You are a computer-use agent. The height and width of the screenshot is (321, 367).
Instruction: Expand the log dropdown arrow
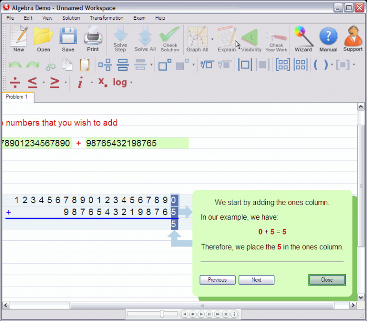click(131, 83)
